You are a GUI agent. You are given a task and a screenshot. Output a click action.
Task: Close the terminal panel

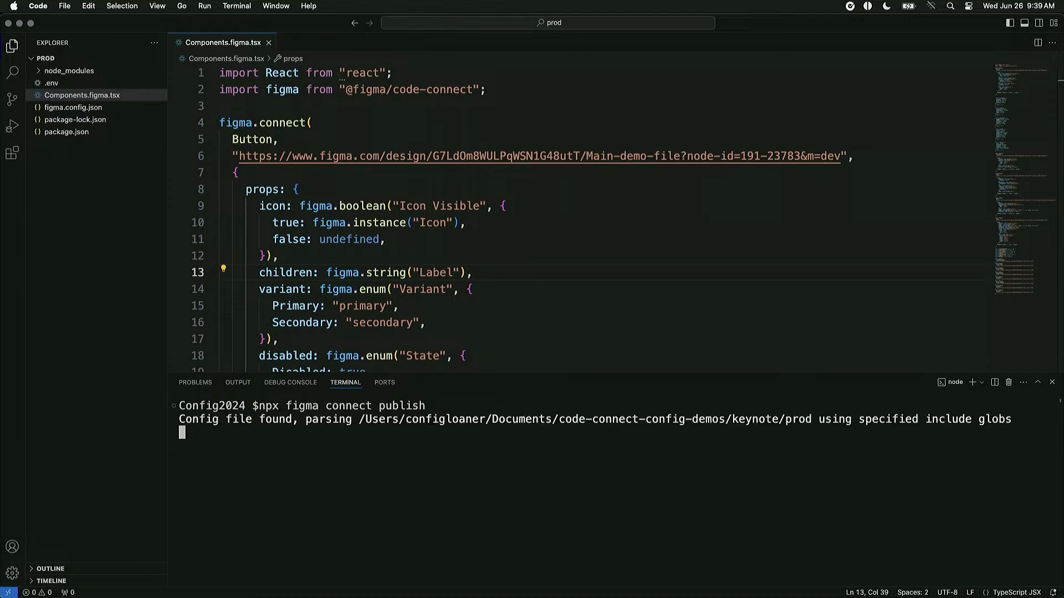coord(1052,382)
